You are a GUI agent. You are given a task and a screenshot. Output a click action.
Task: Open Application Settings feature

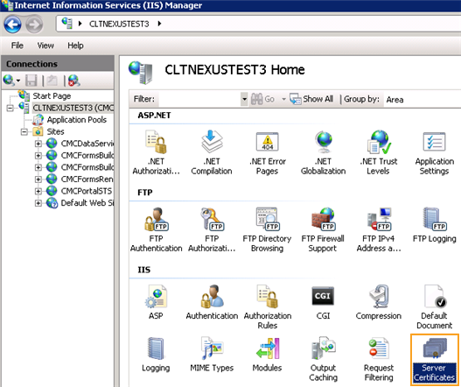(434, 152)
